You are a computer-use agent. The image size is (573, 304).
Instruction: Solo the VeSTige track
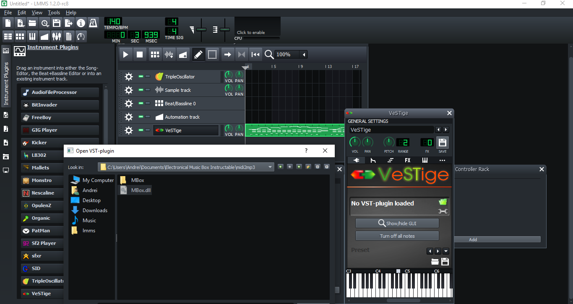148,130
